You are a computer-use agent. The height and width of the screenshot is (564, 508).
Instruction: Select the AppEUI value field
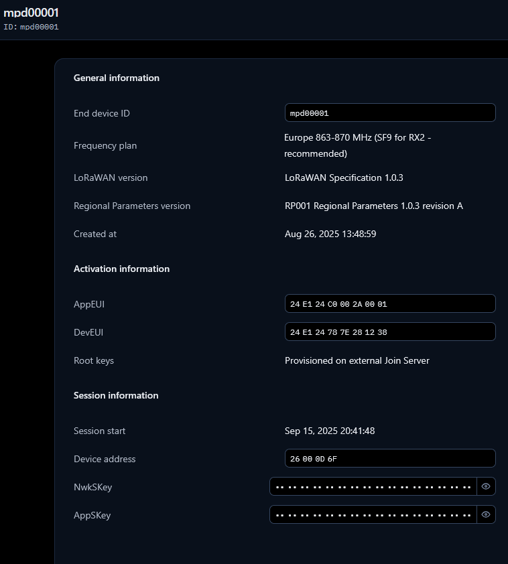pos(389,304)
